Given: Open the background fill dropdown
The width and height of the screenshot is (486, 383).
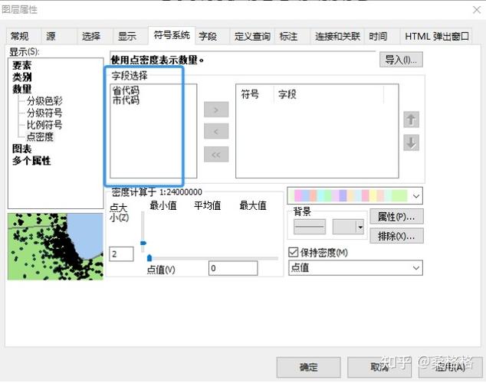Looking at the screenshot, I should coord(360,227).
